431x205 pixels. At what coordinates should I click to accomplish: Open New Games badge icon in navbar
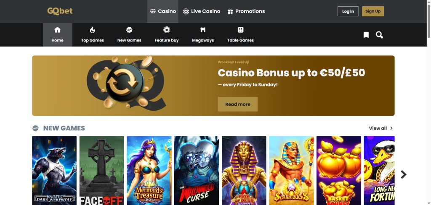[x=129, y=30]
